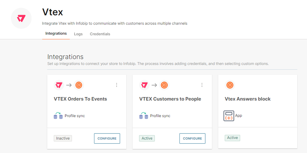Switch to the Logs tab
307x153 pixels.
(x=78, y=34)
